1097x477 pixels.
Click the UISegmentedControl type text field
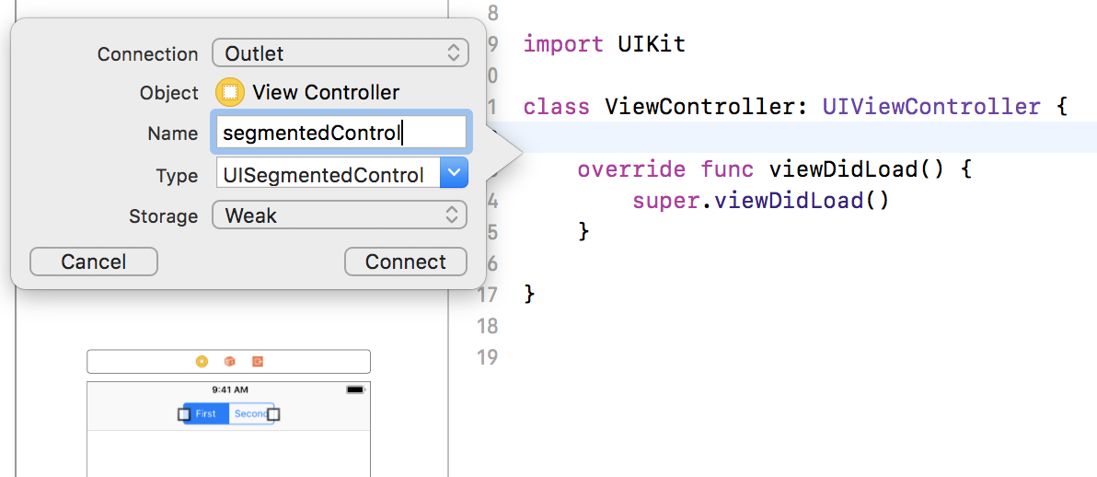pos(329,174)
